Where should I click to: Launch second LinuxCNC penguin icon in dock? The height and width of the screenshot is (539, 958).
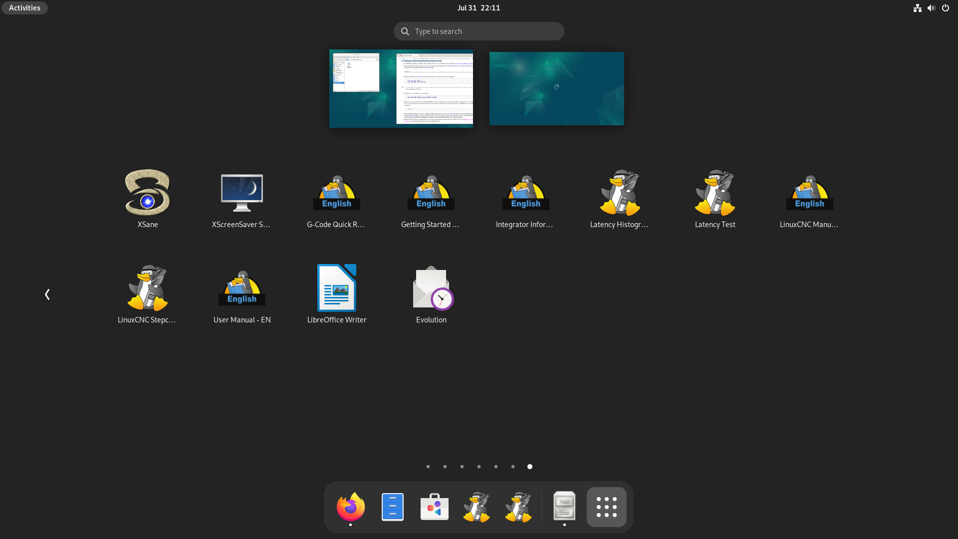[x=518, y=507]
